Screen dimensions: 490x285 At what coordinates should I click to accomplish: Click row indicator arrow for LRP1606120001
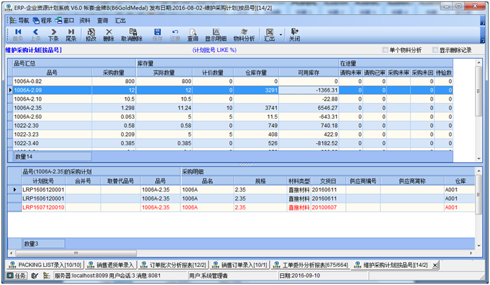(x=15, y=190)
